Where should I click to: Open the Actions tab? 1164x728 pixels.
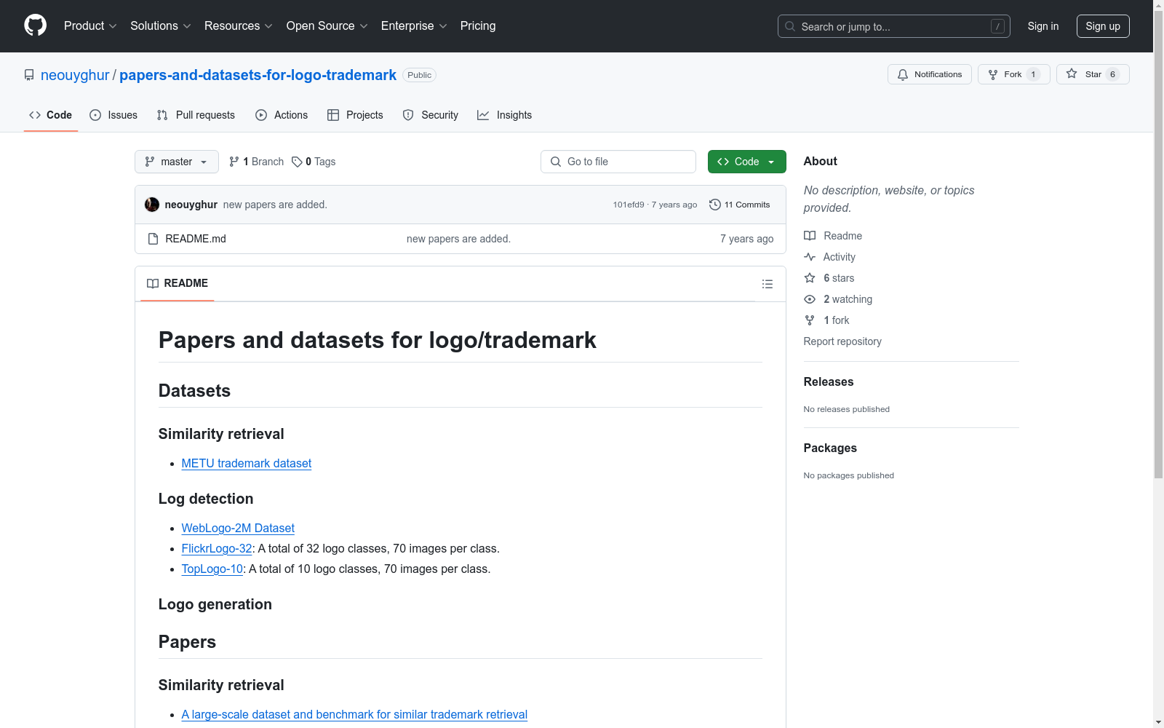(x=282, y=115)
